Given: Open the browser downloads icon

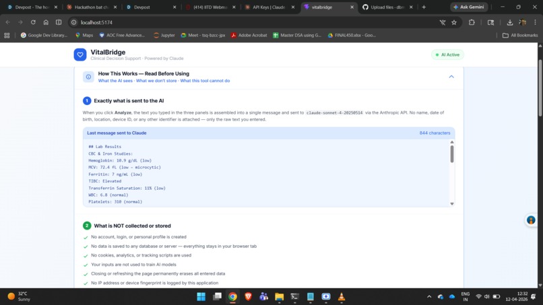Looking at the screenshot, I should pyautogui.click(x=510, y=22).
